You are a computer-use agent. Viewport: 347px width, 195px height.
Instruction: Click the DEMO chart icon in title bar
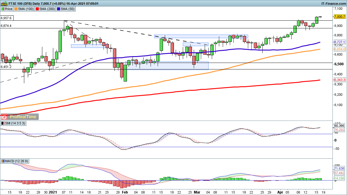pyautogui.click(x=4, y=4)
